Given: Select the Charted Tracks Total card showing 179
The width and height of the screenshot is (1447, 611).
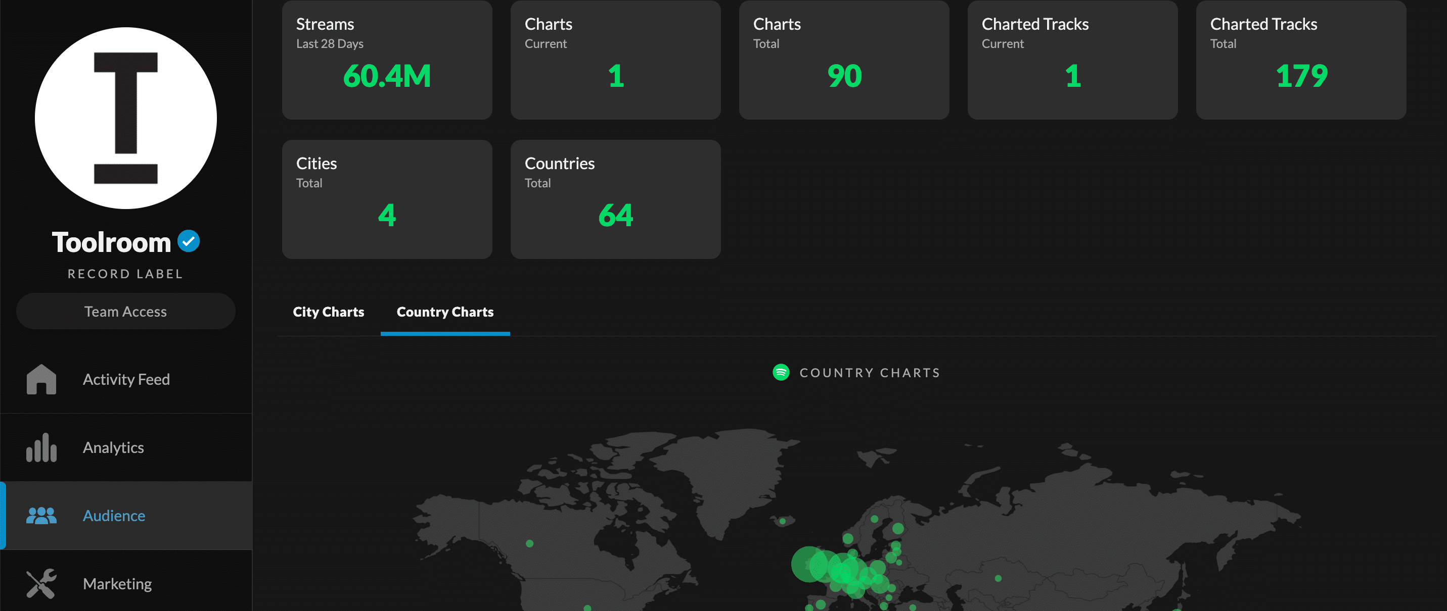Looking at the screenshot, I should (x=1300, y=60).
